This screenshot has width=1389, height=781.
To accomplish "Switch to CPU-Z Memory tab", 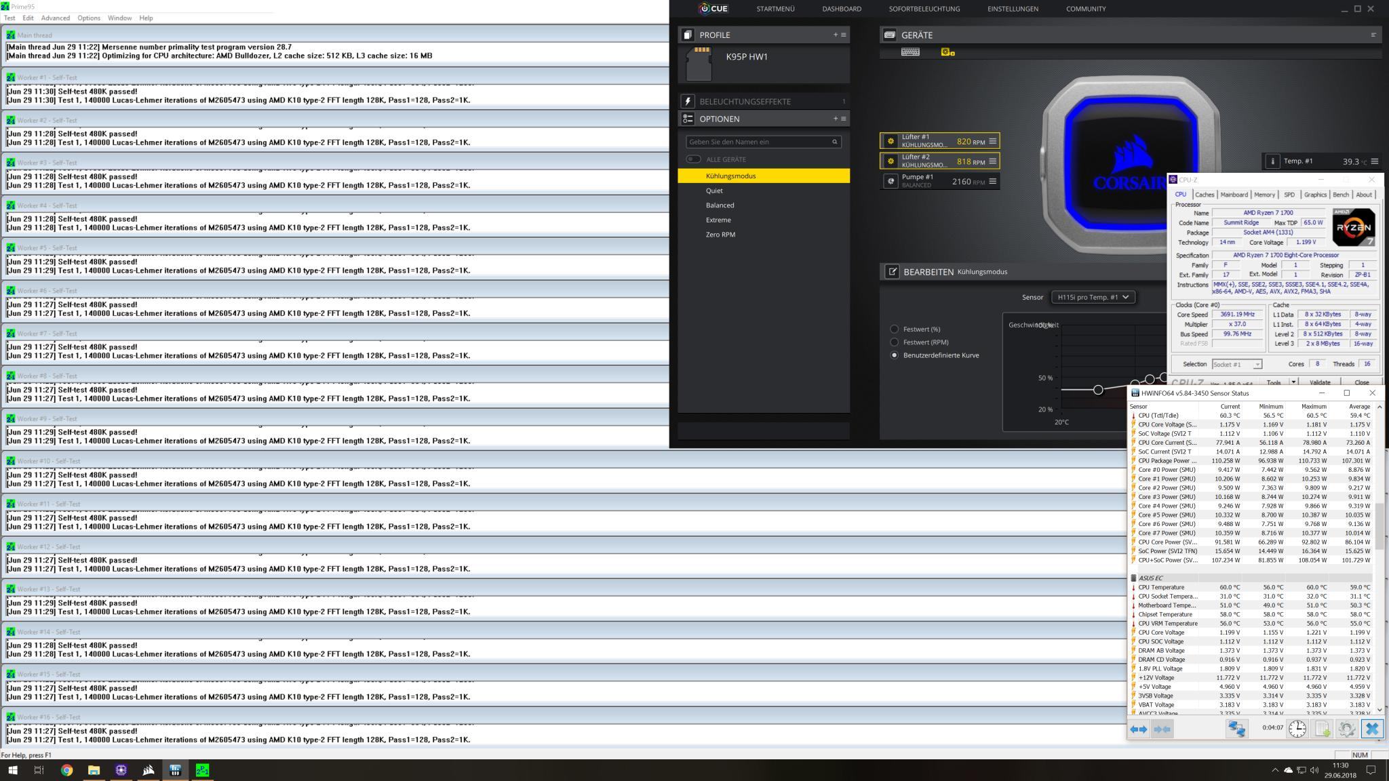I will tap(1264, 195).
